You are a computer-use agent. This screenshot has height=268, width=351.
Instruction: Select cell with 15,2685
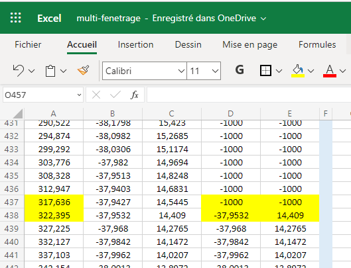tap(172, 136)
